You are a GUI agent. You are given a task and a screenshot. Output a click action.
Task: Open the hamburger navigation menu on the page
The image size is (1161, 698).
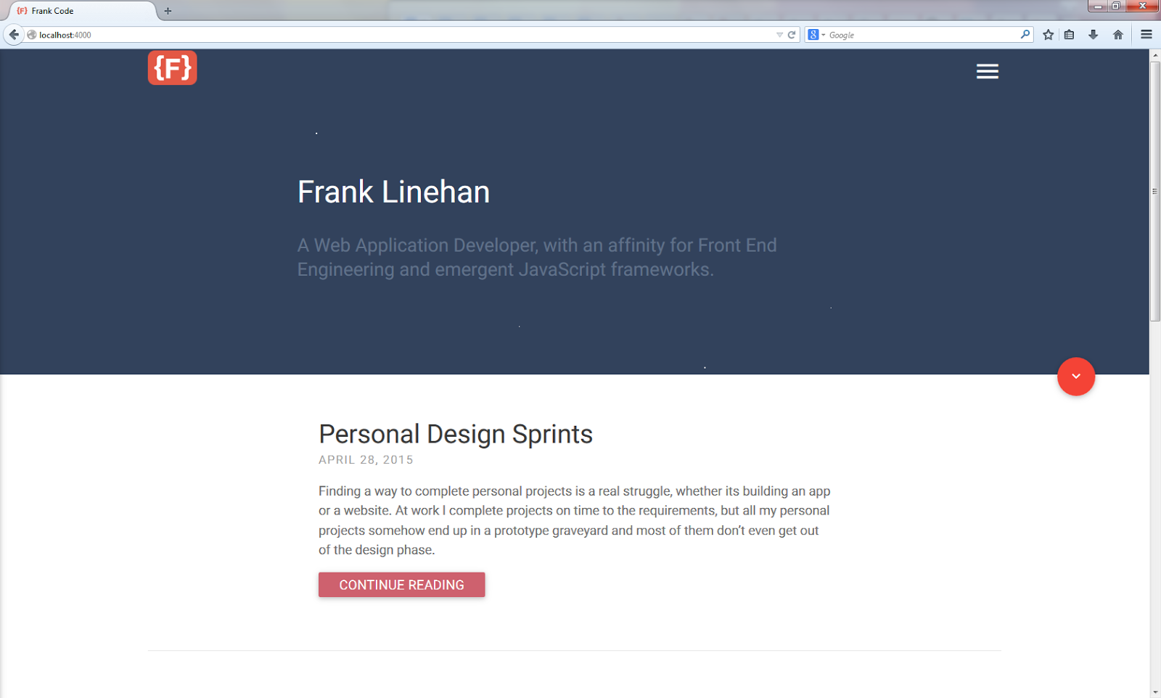pyautogui.click(x=987, y=71)
